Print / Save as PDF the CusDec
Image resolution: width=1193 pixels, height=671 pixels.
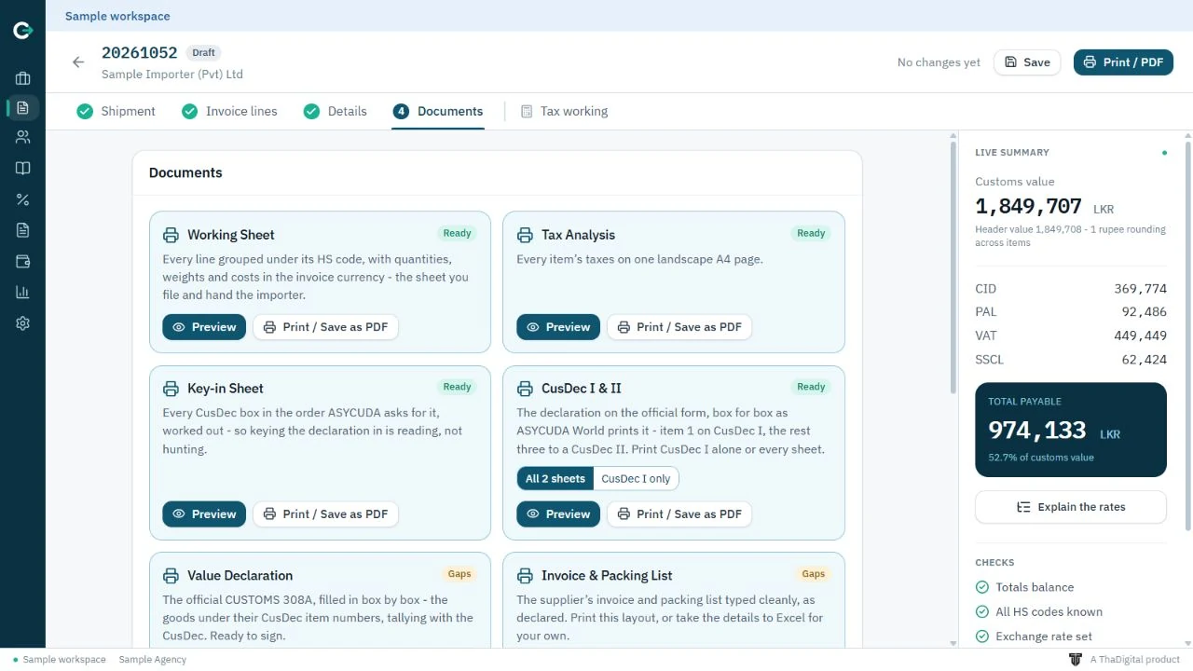pyautogui.click(x=679, y=514)
